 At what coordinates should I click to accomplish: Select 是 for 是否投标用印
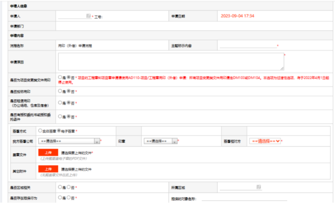[x=59, y=90]
